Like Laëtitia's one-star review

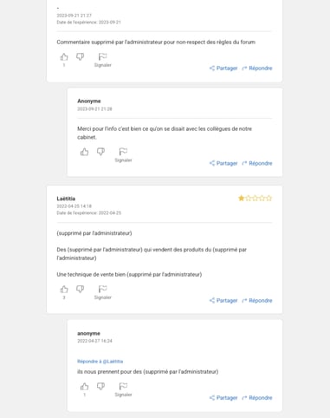pyautogui.click(x=64, y=289)
